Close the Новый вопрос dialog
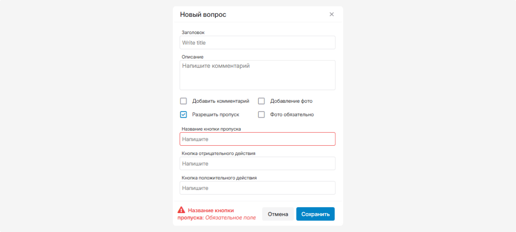Screen dimensions: 516x232 coord(332,14)
